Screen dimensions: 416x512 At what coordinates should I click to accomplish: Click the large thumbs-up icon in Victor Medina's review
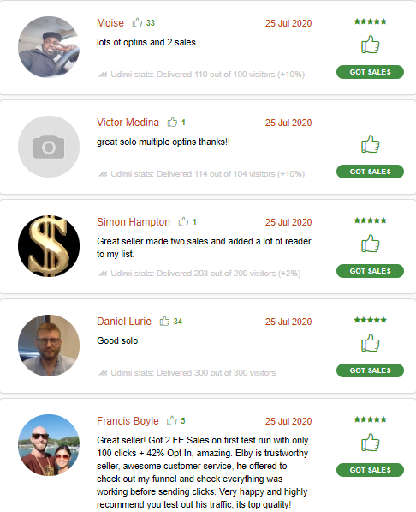(x=371, y=144)
